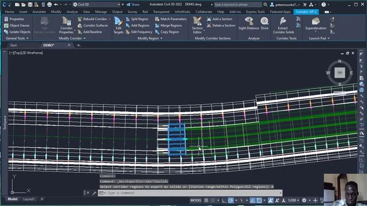Open the Workspace Switching gear in status bar
Viewport: 367px width, 206px height.
point(304,200)
